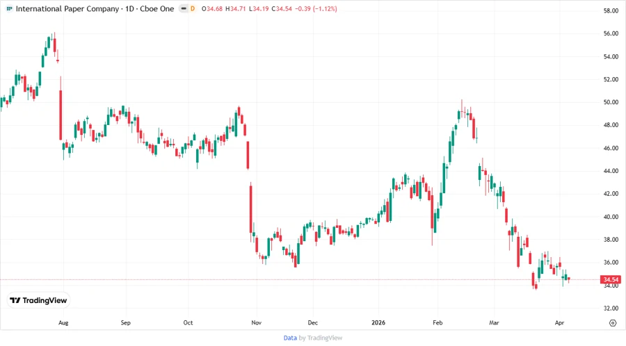The width and height of the screenshot is (626, 346).
Task: Click the 32.00 price axis label
Action: (x=611, y=308)
